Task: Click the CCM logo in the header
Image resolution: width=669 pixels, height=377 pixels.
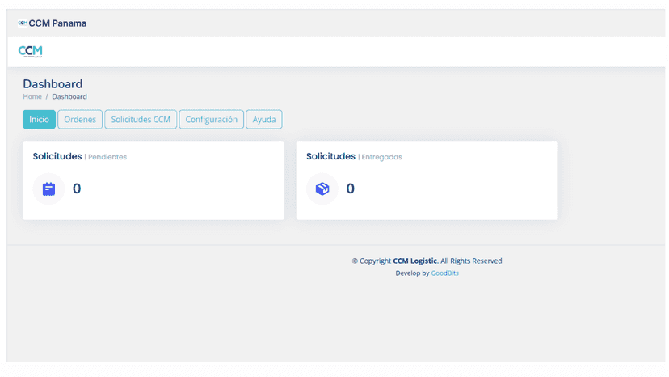Action: (30, 51)
